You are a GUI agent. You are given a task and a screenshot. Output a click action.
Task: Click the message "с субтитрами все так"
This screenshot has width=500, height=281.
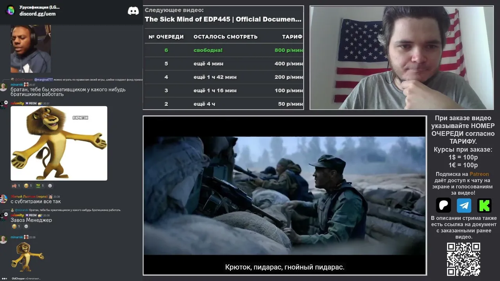[x=36, y=202]
